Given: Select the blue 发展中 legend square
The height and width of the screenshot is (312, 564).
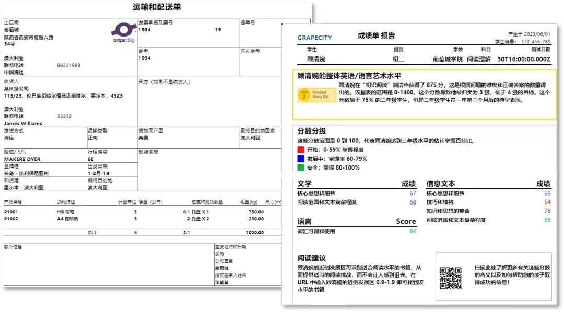Looking at the screenshot, I should pyautogui.click(x=301, y=159).
